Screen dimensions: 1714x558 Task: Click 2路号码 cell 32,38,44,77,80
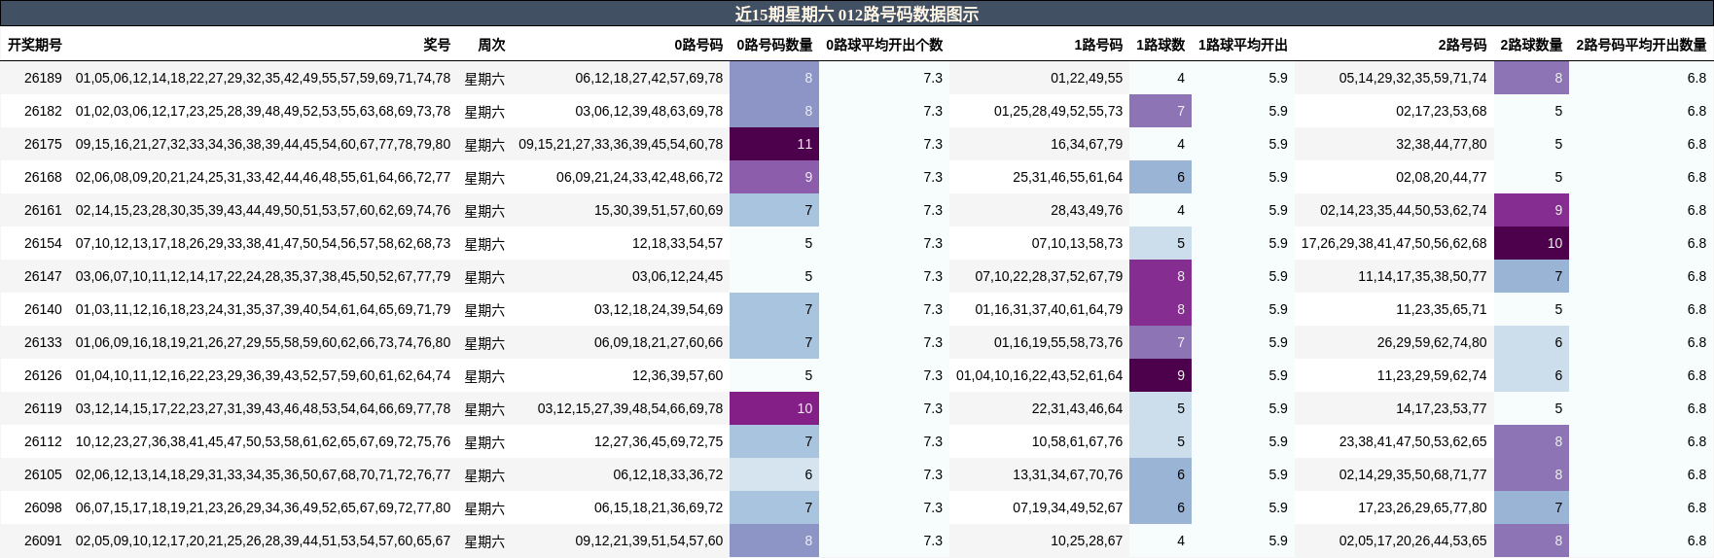pos(1442,144)
